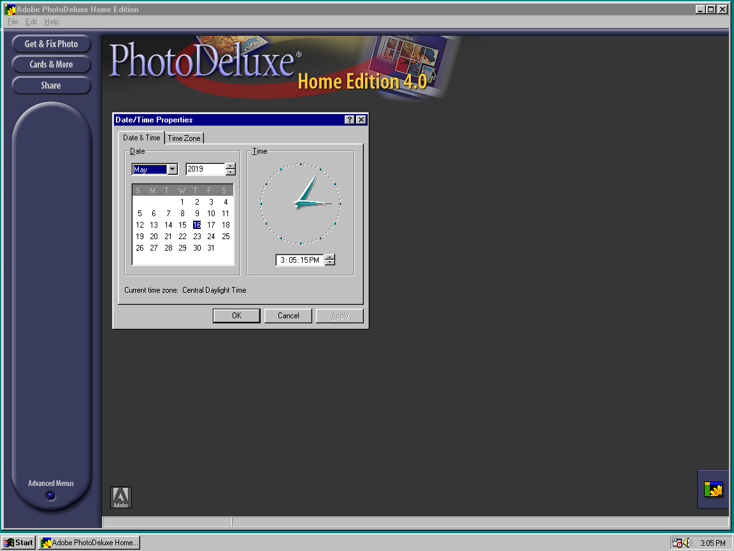Select day 18 in the calendar
This screenshot has height=551, width=734.
(x=226, y=225)
